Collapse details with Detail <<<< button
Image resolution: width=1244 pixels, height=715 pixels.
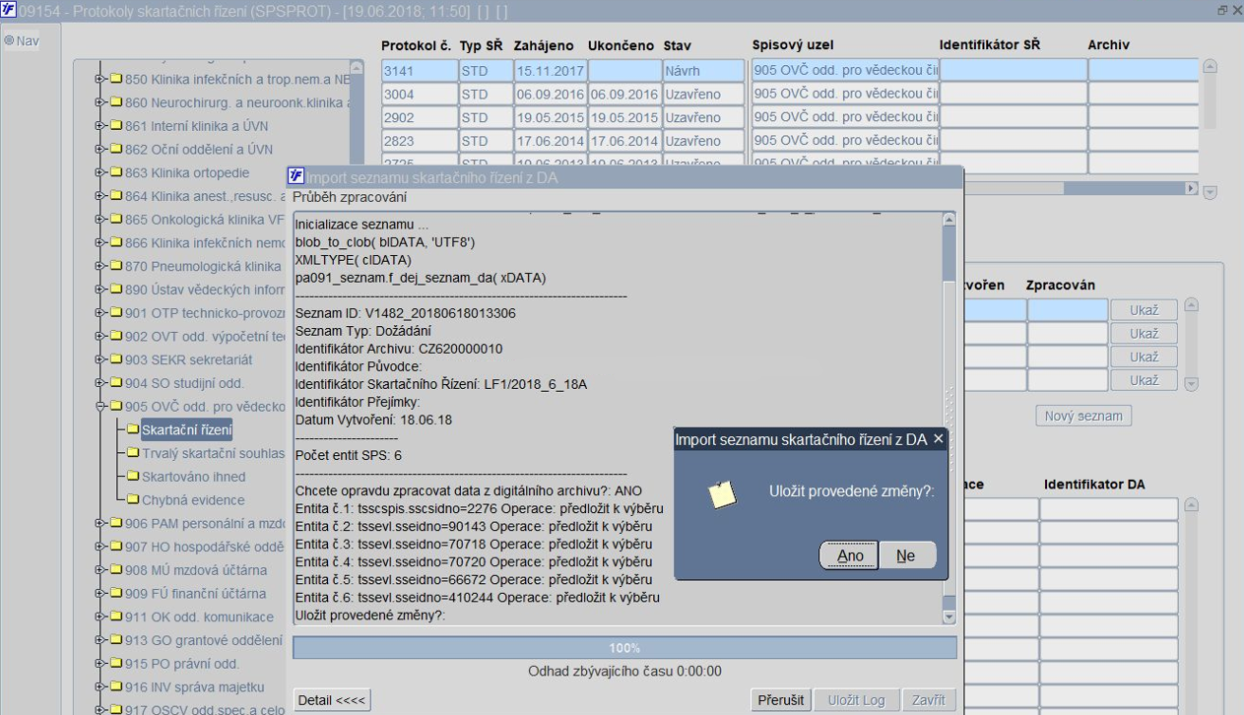pyautogui.click(x=331, y=700)
